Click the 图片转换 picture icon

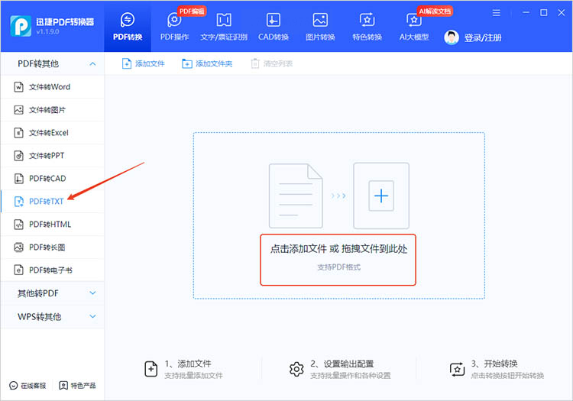(320, 20)
